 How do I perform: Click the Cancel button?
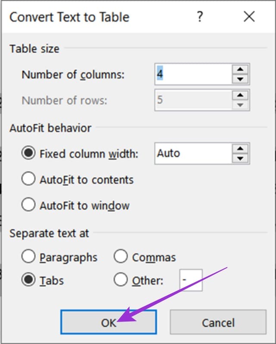pos(218,322)
